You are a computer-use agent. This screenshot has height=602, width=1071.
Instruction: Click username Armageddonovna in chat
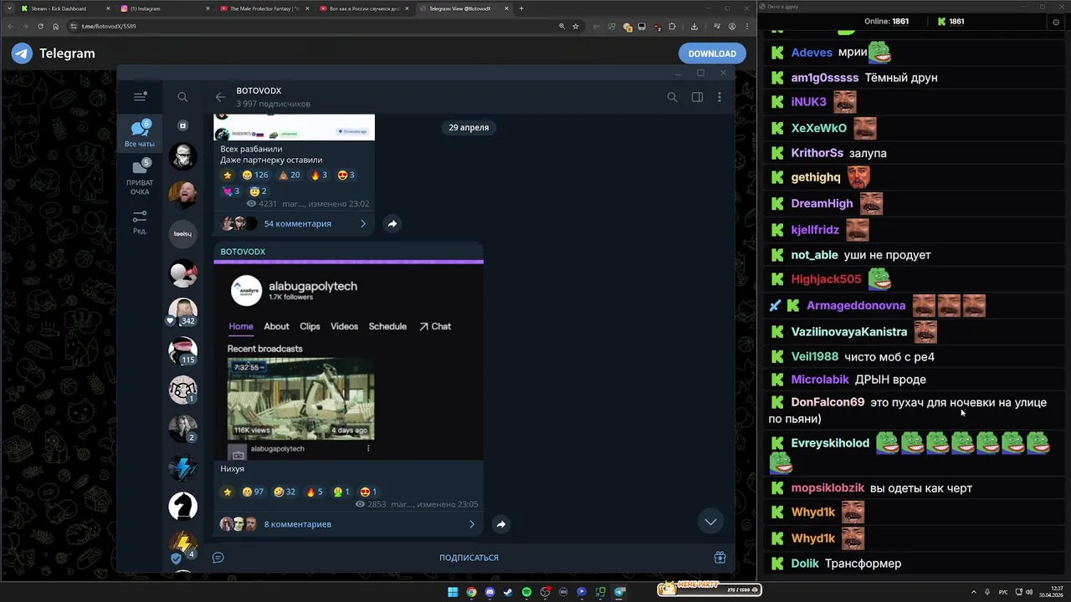856,305
